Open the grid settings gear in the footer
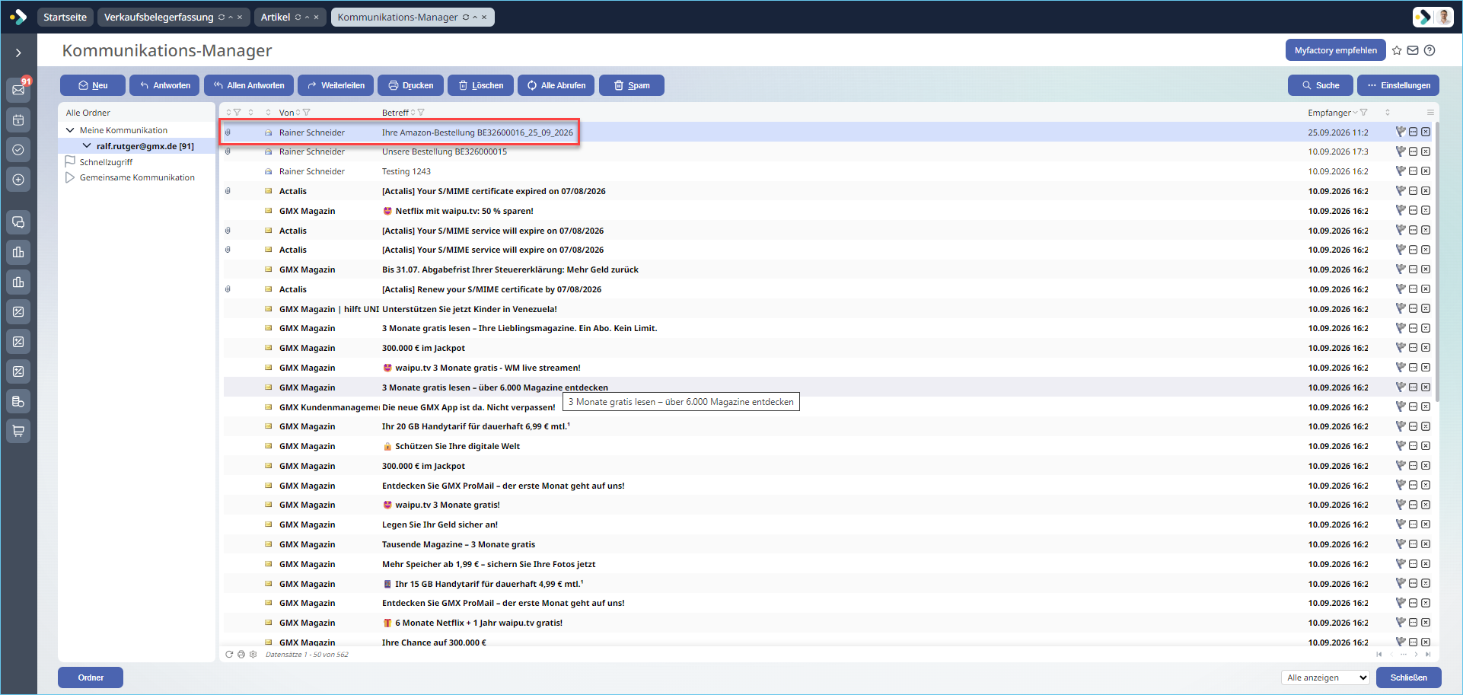This screenshot has width=1463, height=695. tap(253, 655)
